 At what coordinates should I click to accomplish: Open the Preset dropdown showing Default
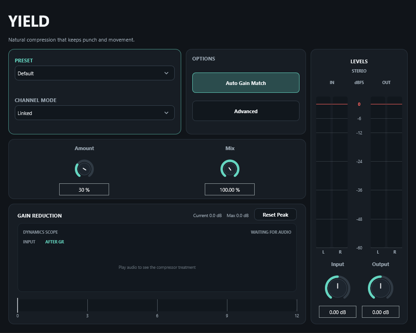[94, 73]
